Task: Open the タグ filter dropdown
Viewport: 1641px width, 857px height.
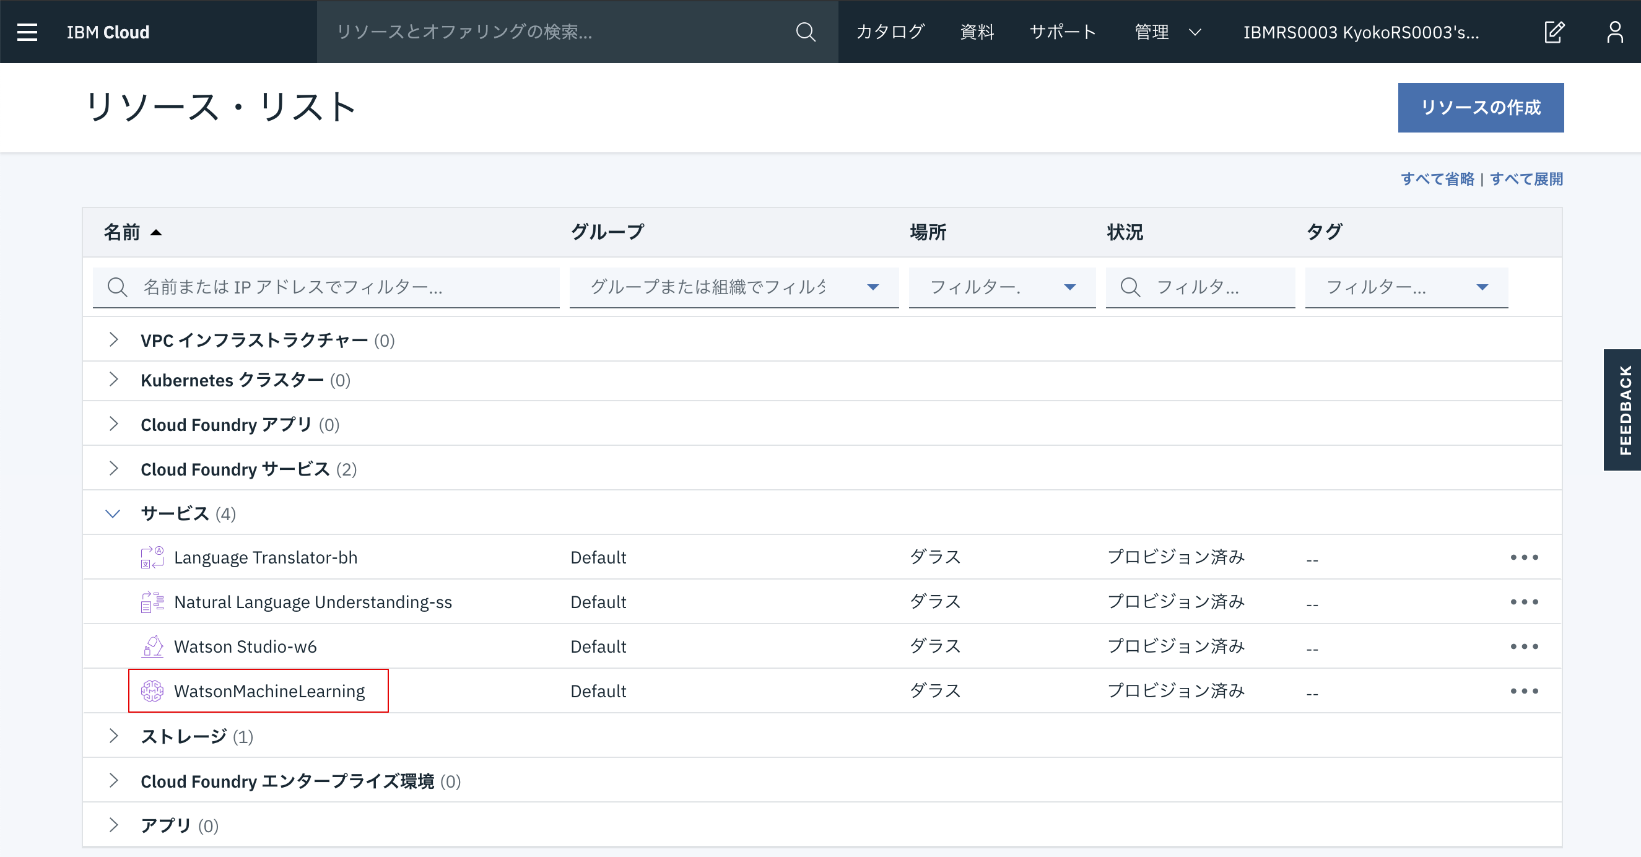Action: [x=1406, y=287]
